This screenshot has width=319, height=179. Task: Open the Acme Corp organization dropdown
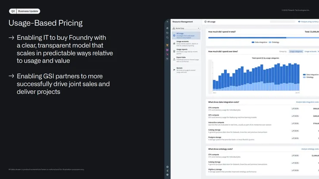[x=186, y=28]
